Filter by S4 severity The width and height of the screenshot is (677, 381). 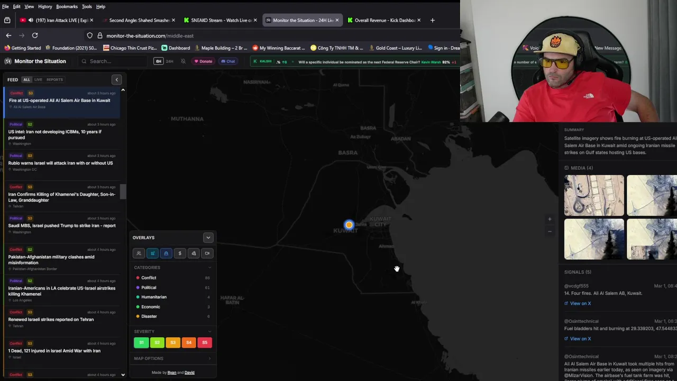point(189,342)
